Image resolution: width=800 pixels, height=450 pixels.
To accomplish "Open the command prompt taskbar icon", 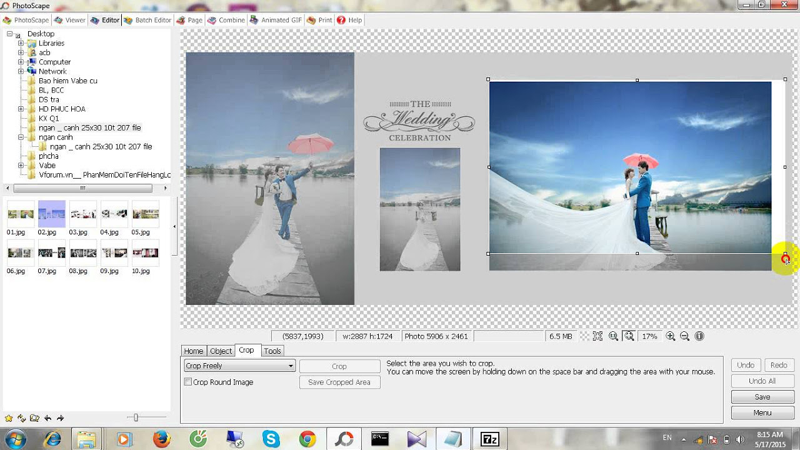I will coord(380,439).
